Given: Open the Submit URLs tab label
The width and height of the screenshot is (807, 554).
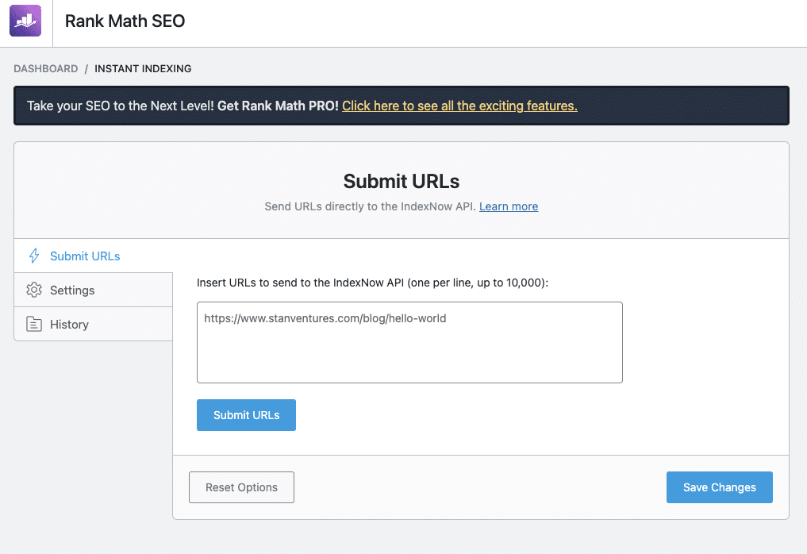Looking at the screenshot, I should [x=85, y=256].
